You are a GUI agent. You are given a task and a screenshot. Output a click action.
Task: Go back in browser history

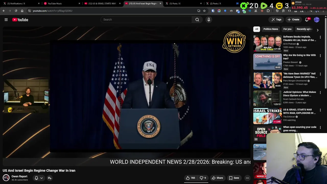tap(4, 11)
